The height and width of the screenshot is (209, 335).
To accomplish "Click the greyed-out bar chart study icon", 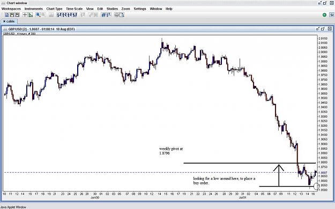I will point(51,15).
